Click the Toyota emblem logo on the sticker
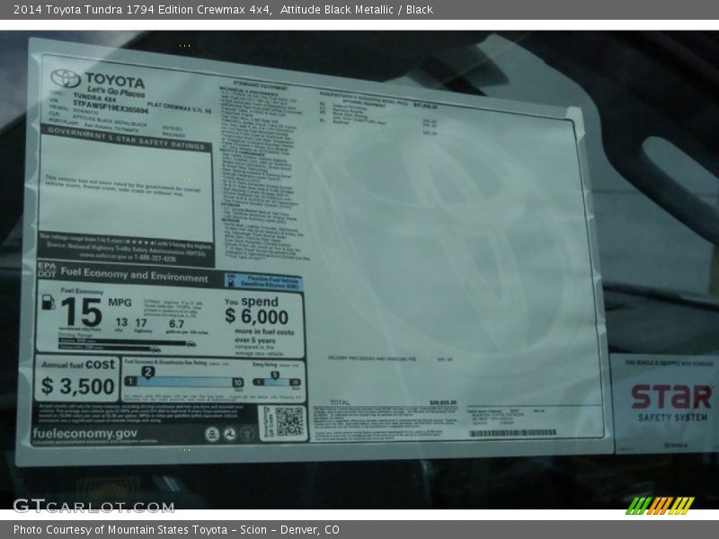The height and width of the screenshot is (539, 719). [x=66, y=78]
